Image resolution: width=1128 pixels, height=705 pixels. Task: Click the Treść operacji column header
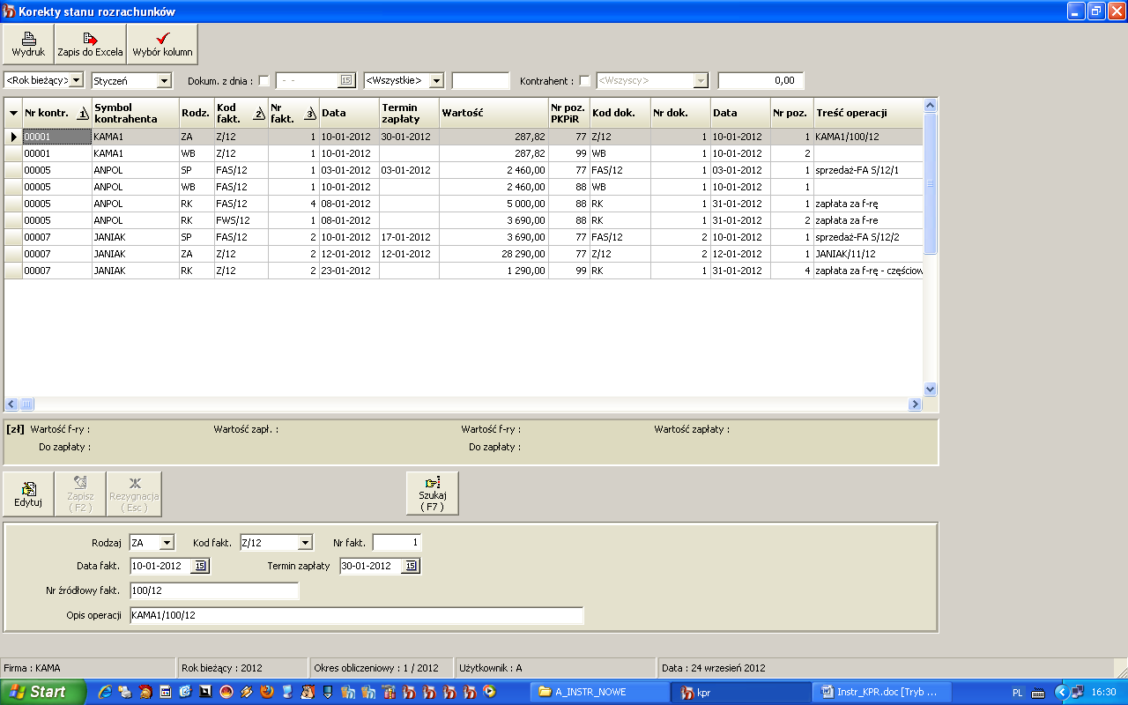868,113
